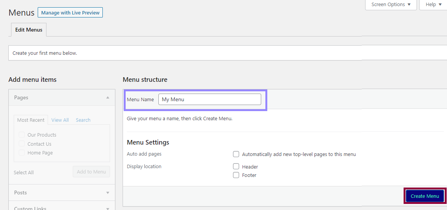Check the Contact Us page checkbox
Screen dimensions: 447x210
point(22,144)
